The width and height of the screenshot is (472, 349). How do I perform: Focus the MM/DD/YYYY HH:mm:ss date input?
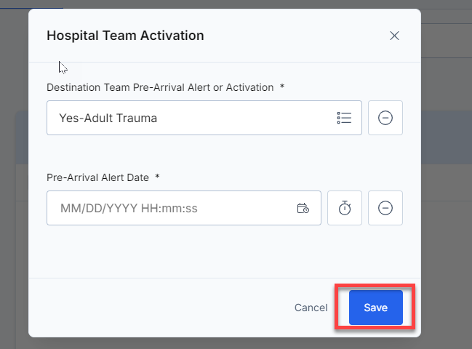[183, 208]
